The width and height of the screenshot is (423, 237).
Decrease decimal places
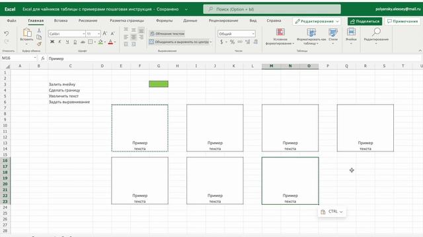click(256, 42)
